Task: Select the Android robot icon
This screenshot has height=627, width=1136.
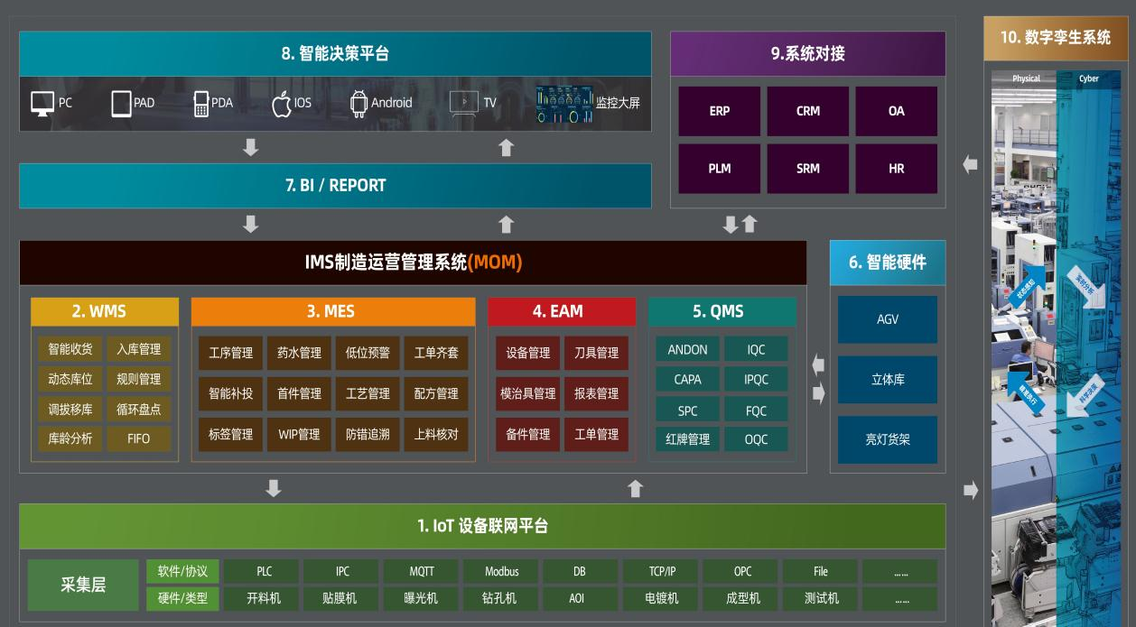Action: click(x=358, y=103)
